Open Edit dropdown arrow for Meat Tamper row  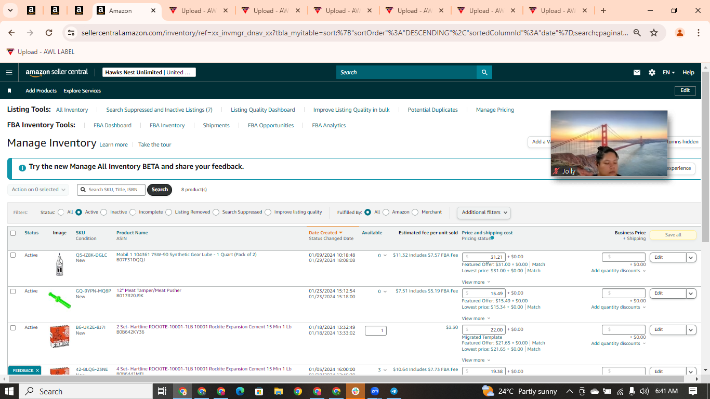click(x=691, y=294)
